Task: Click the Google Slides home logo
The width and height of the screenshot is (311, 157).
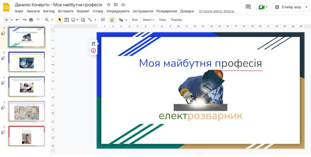Action: tap(6, 7)
